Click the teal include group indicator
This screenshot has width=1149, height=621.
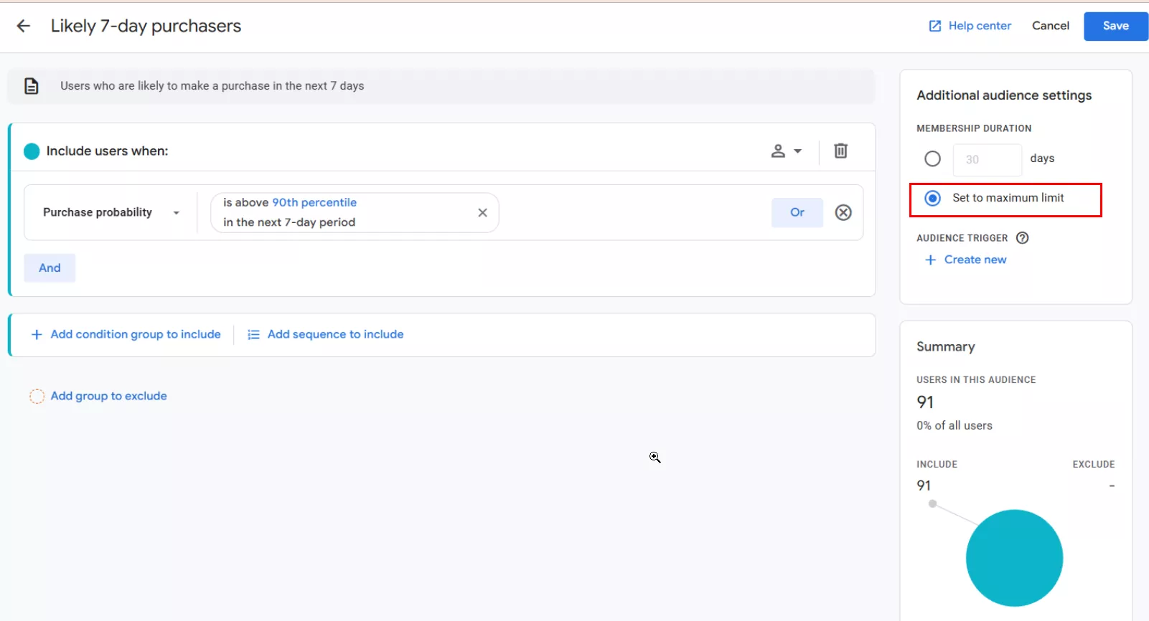point(32,151)
